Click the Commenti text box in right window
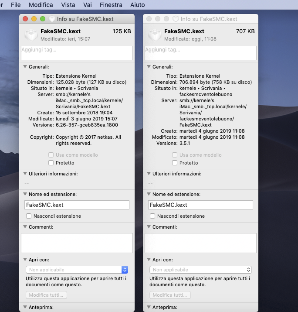 pyautogui.click(x=201, y=243)
